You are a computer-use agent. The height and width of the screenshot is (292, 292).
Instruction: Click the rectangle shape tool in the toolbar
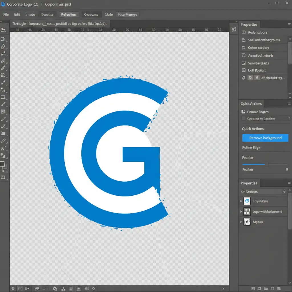click(x=3, y=97)
